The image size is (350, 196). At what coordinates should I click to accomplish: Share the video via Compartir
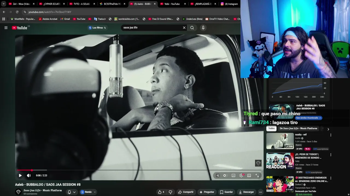point(186,192)
